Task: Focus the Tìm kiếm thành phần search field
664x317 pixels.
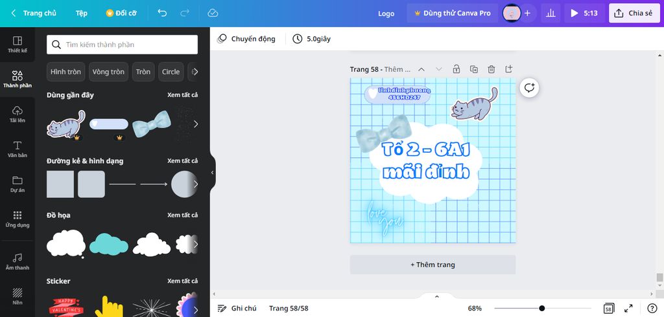Action: pyautogui.click(x=122, y=45)
